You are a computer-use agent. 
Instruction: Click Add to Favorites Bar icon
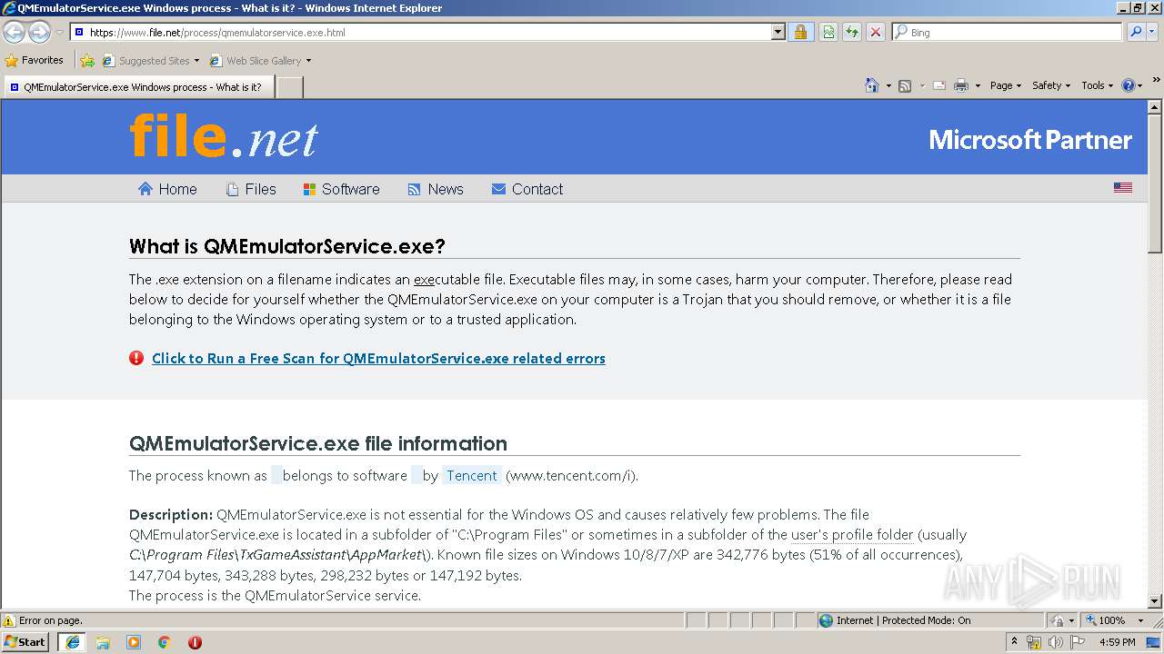click(87, 61)
